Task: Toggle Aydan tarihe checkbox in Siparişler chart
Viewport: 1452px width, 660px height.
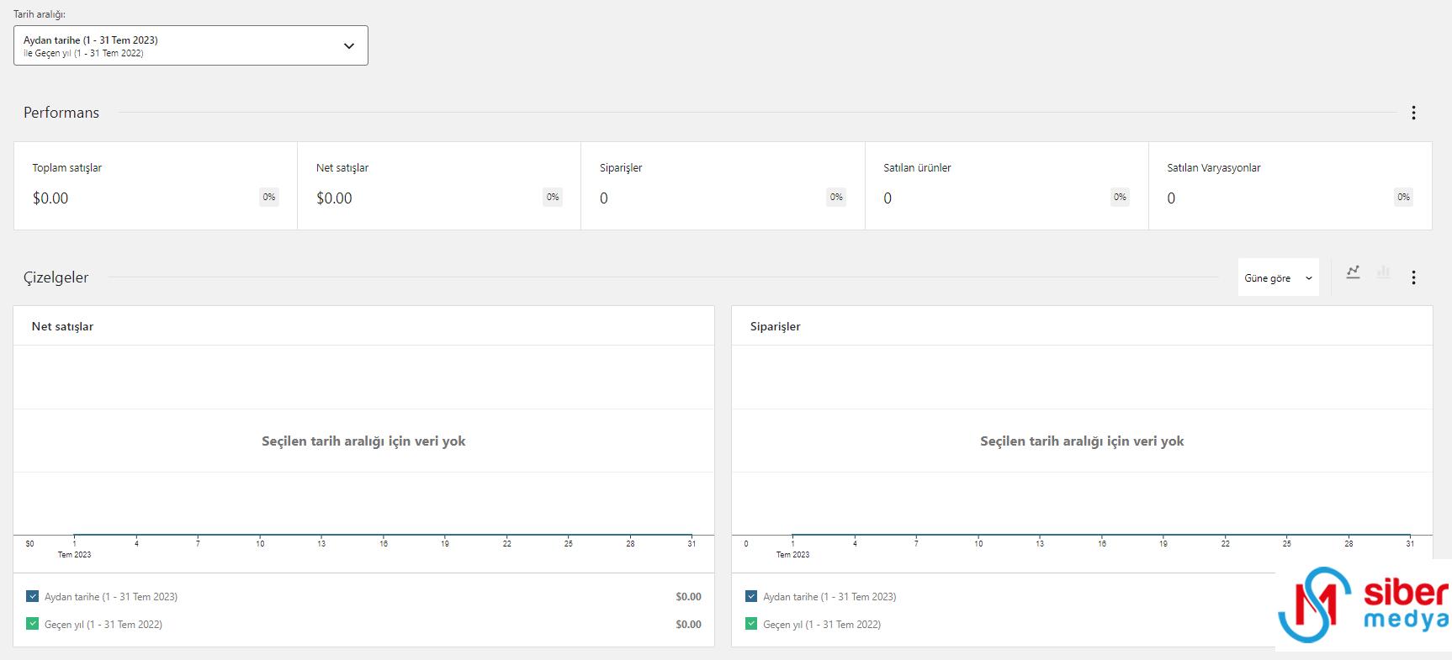Action: (751, 596)
